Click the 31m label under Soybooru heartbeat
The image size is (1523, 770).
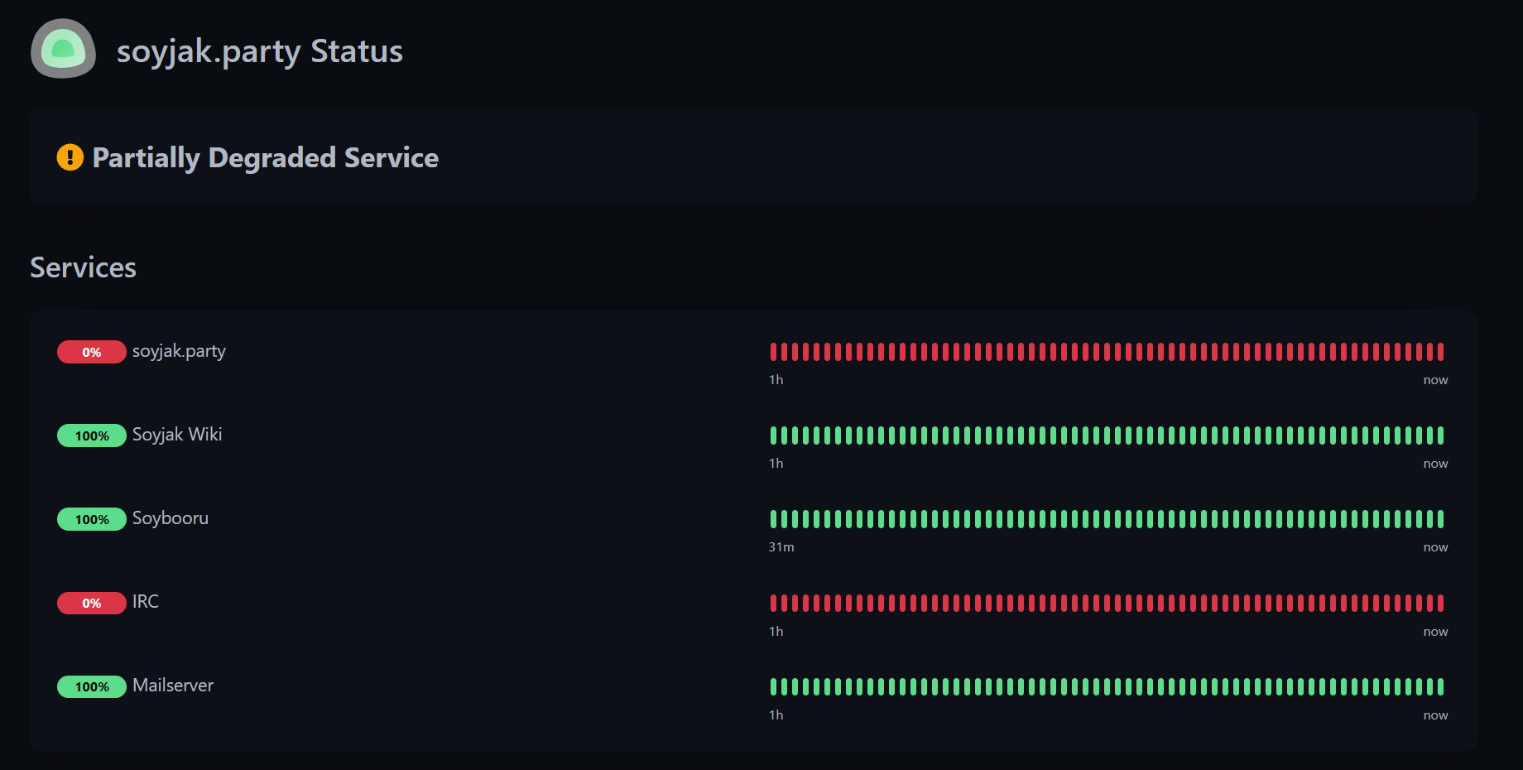[x=781, y=547]
